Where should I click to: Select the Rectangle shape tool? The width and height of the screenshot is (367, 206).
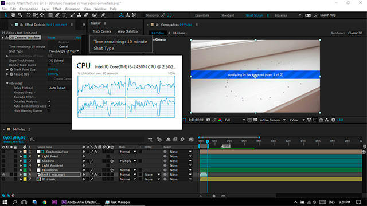coord(50,15)
